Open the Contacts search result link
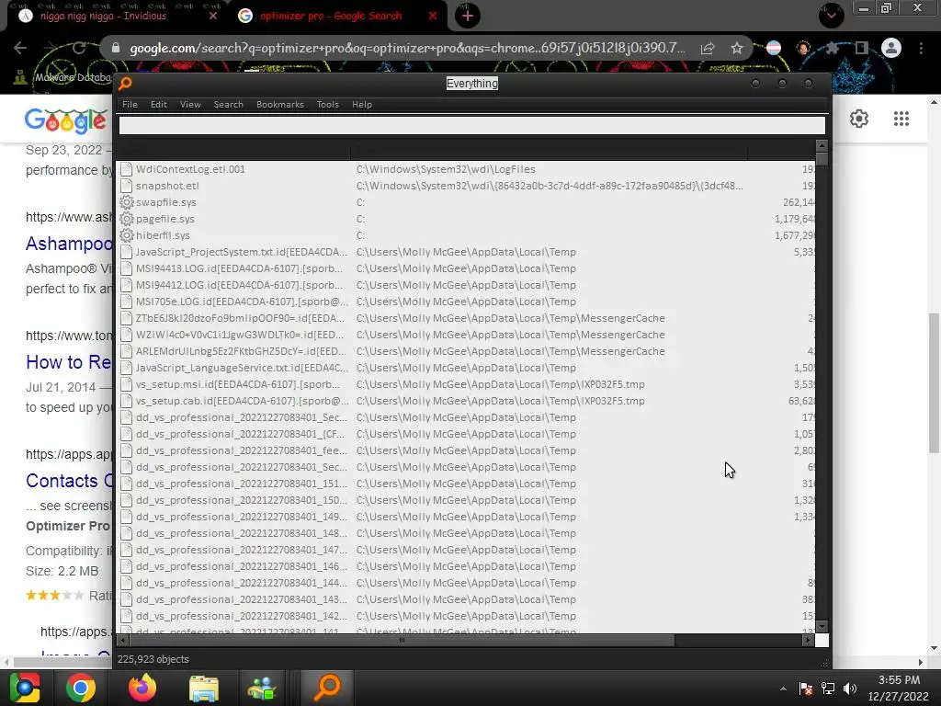941x706 pixels. (x=70, y=481)
